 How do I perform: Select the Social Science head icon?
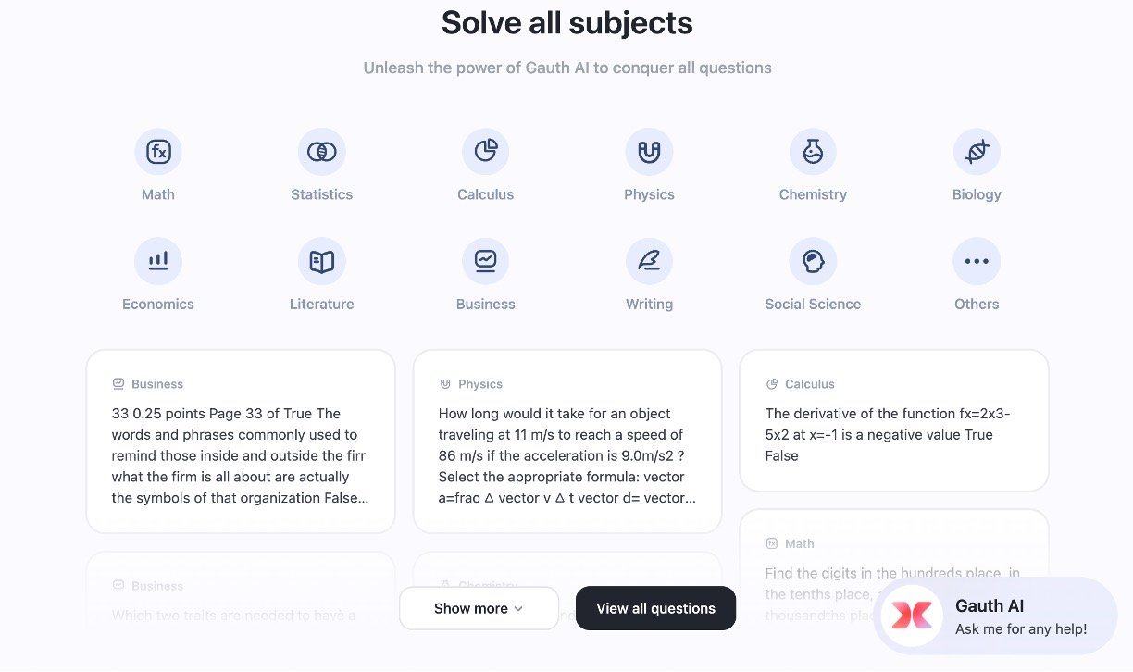pos(813,261)
